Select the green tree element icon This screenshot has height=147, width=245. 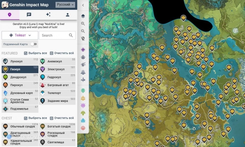coord(83,113)
